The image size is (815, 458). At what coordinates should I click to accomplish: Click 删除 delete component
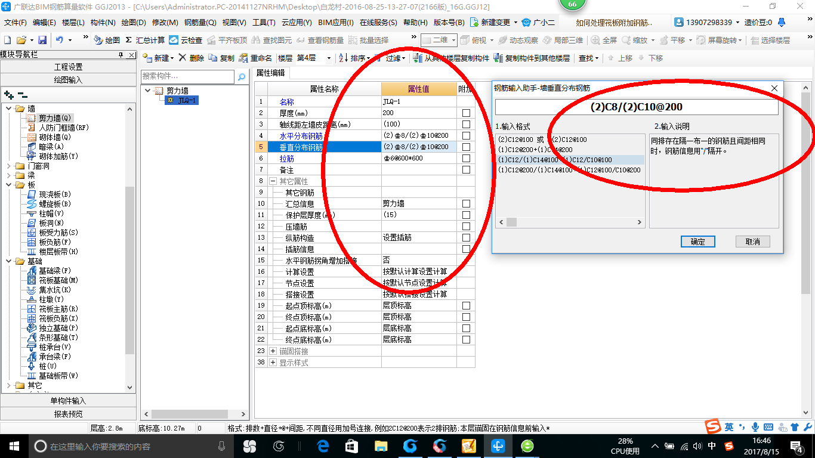pos(192,58)
